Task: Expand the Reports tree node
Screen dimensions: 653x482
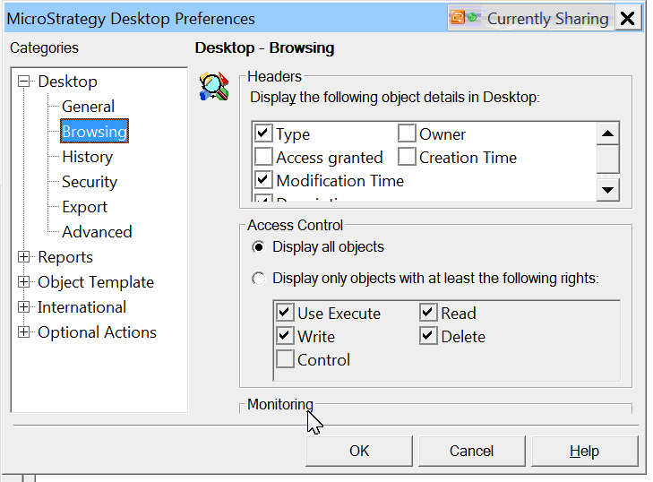Action: click(x=24, y=257)
